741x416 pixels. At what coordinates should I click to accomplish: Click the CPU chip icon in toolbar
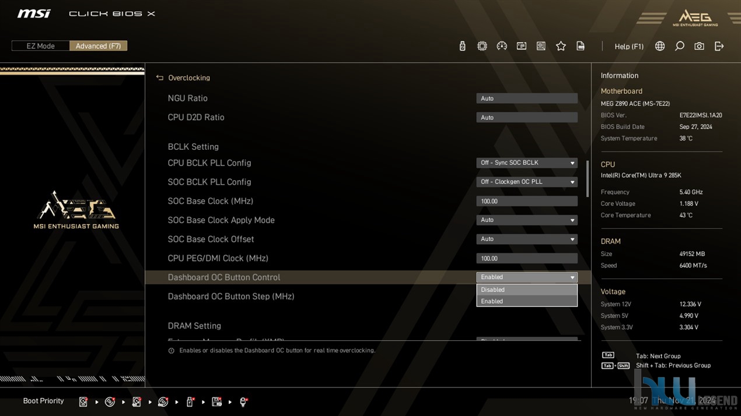(x=482, y=46)
